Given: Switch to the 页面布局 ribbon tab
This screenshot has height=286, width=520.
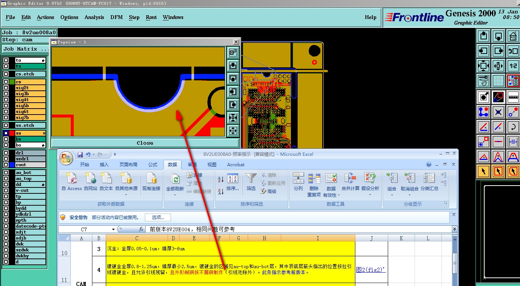Looking at the screenshot, I should [128, 164].
